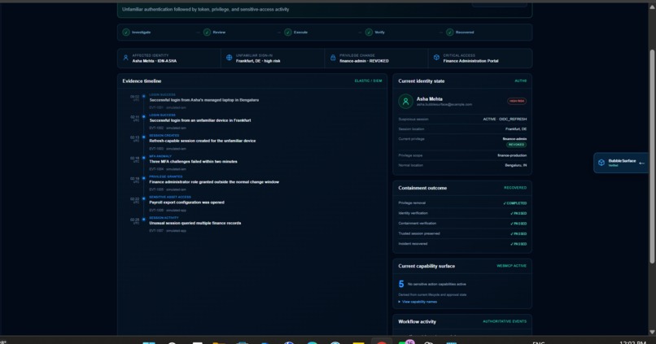Click the 'Frankfurt, DE · high risk' value
656x344 pixels.
[x=258, y=61]
